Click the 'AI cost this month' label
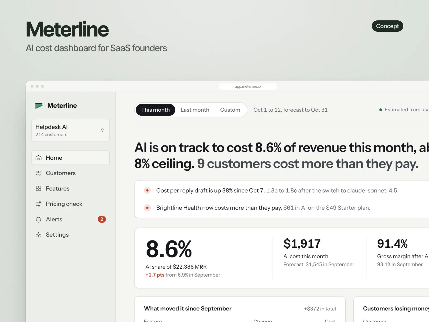Viewport: 429px width, 322px height. pos(306,256)
